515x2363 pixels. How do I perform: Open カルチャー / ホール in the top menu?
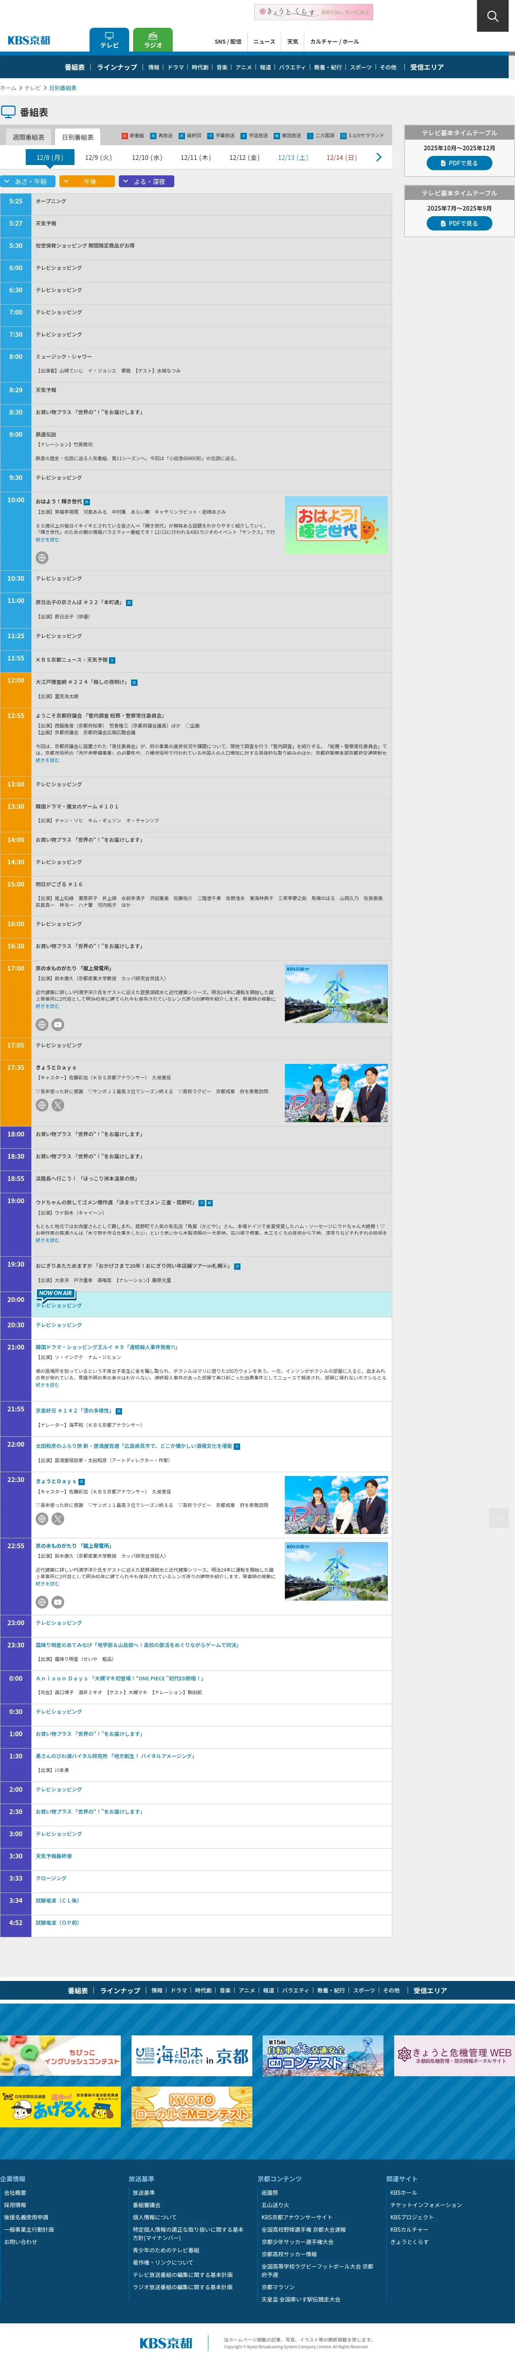334,41
